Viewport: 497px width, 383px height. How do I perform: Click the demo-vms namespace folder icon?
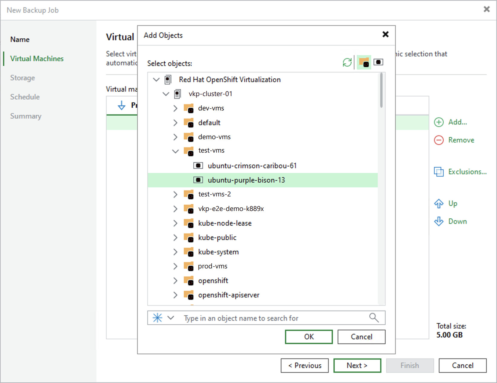click(189, 137)
